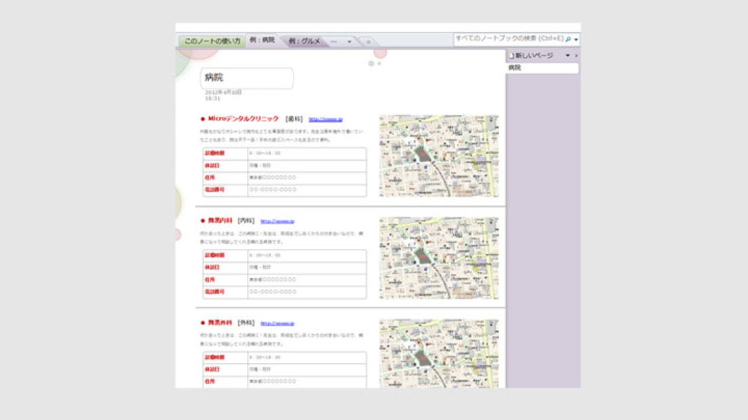
Task: Select the 舞黒内科 heading text
Action: click(x=220, y=220)
